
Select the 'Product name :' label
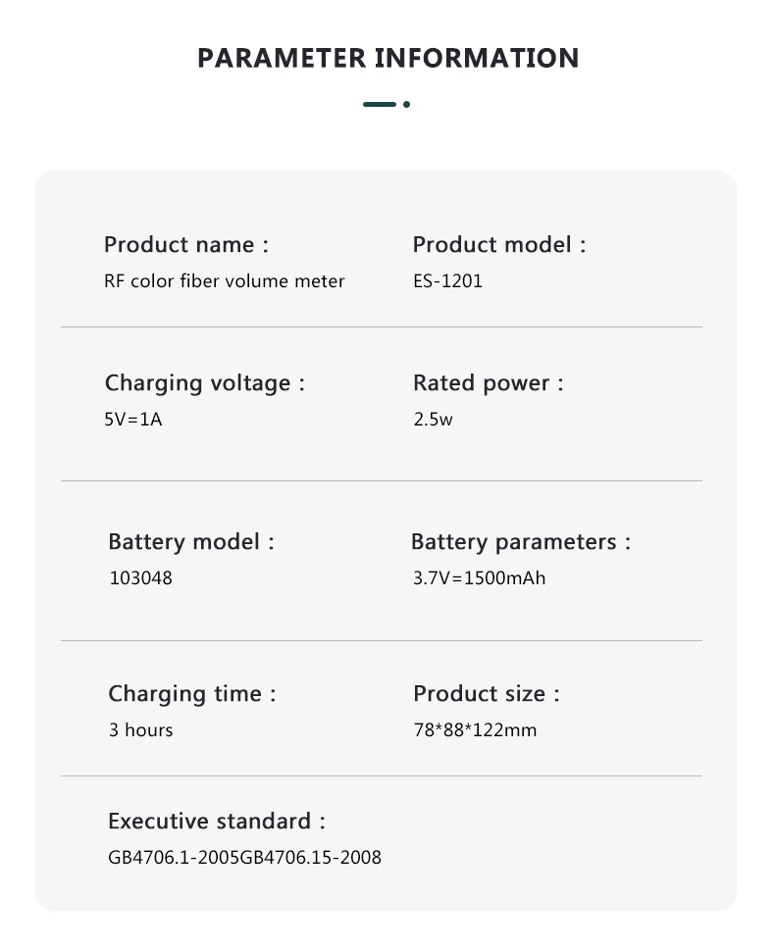tap(186, 245)
